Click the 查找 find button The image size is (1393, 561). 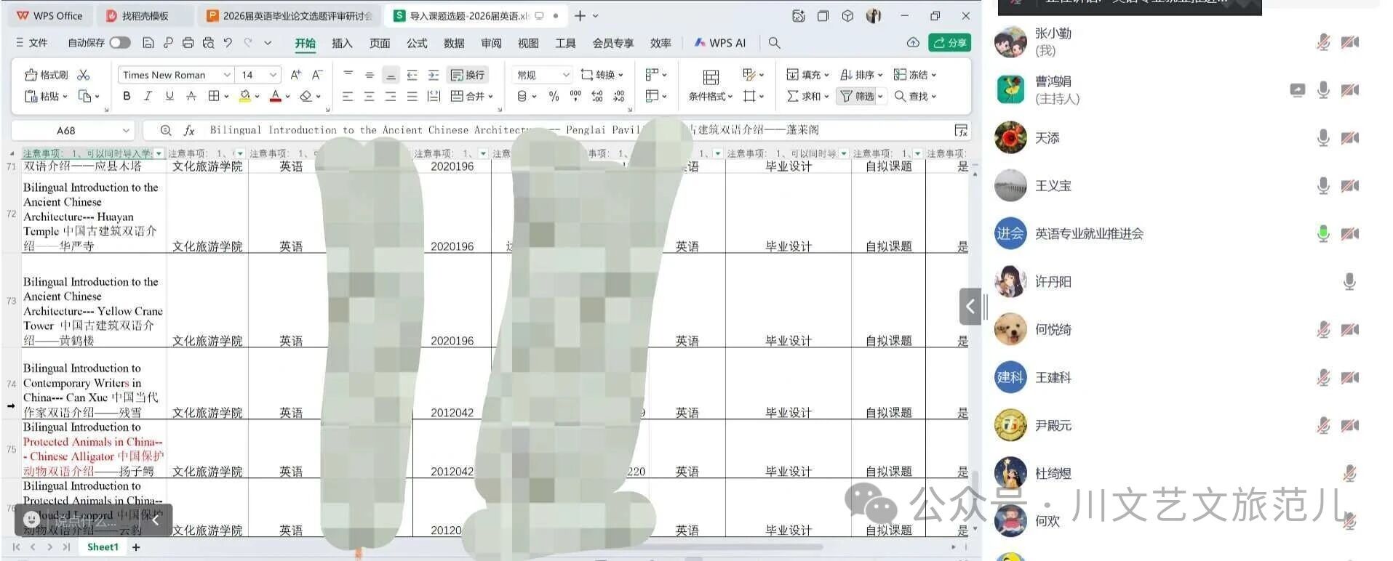[915, 96]
